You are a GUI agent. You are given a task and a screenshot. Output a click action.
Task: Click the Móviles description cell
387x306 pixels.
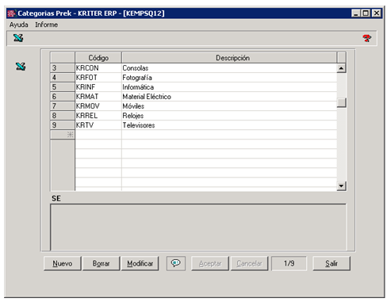[229, 106]
